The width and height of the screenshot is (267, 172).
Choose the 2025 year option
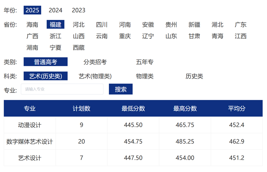(x=32, y=10)
